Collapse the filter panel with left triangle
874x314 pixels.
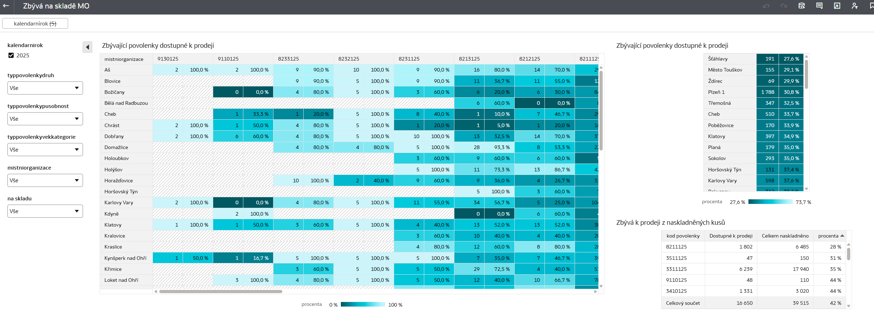(87, 47)
